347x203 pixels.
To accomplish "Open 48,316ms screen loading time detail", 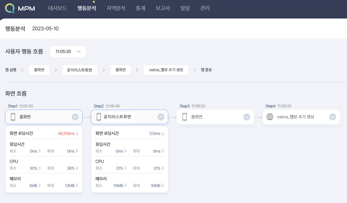I will coord(68,133).
